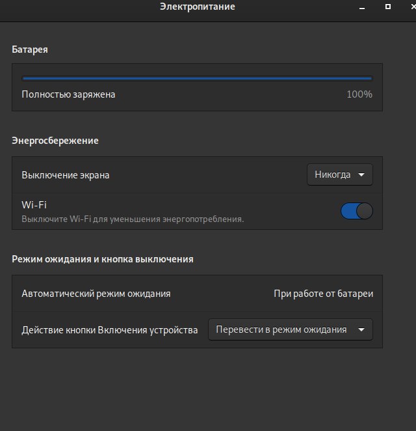Viewport: 416px width, 431px height.
Task: Click the Энергосбережение section heading
Action: [55, 141]
